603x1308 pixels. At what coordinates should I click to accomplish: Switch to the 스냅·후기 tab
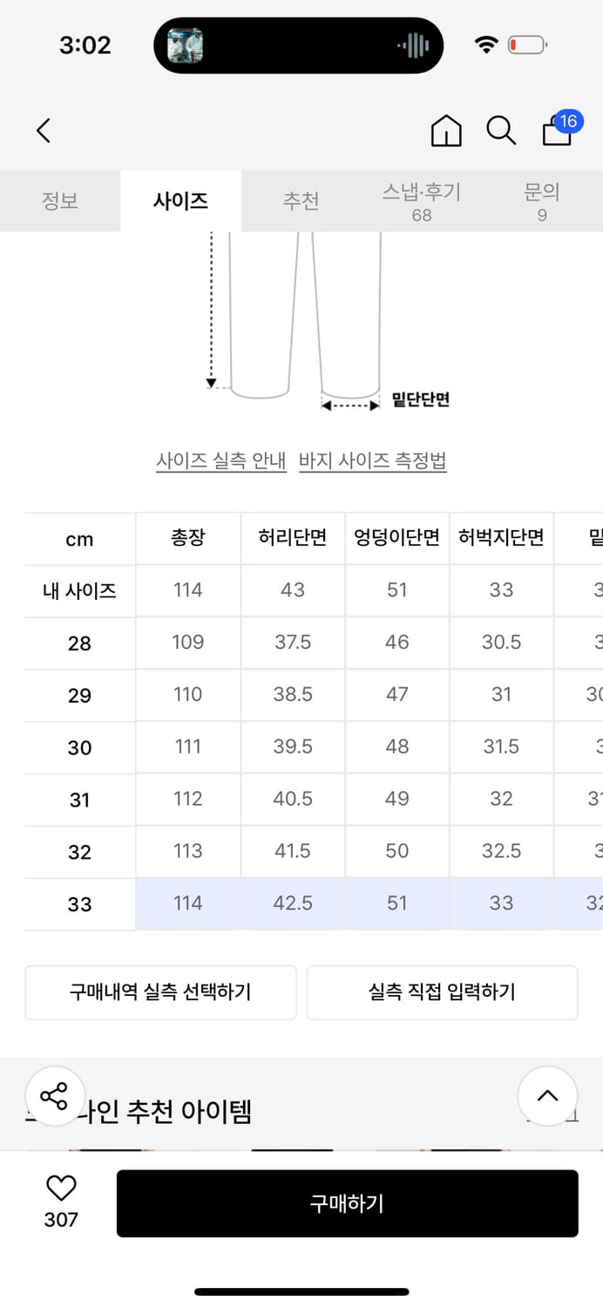click(x=422, y=201)
